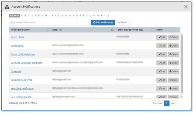Focus the Filter Account Notifications field
Viewport: 194px width, 113px height.
click(x=49, y=23)
